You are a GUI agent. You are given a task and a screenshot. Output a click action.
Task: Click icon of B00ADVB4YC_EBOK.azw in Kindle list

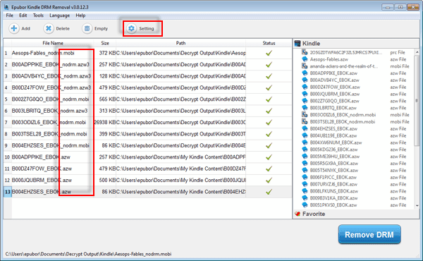pyautogui.click(x=305, y=80)
